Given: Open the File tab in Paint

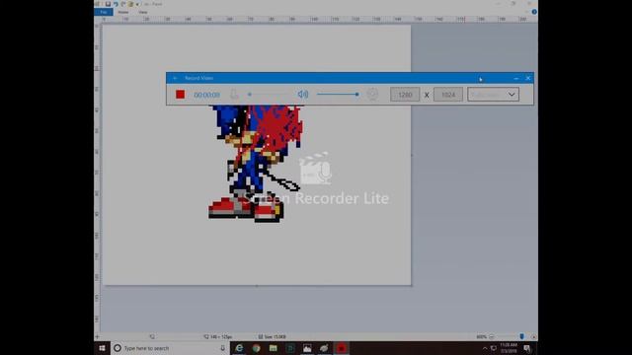Looking at the screenshot, I should 104,12.
